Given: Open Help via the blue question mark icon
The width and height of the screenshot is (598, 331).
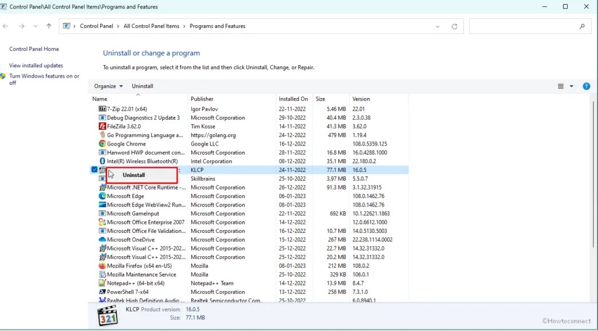Looking at the screenshot, I should pyautogui.click(x=586, y=86).
